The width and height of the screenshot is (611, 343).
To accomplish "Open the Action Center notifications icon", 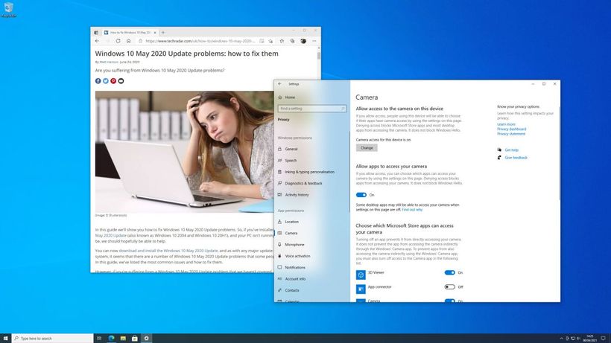I will click(604, 339).
